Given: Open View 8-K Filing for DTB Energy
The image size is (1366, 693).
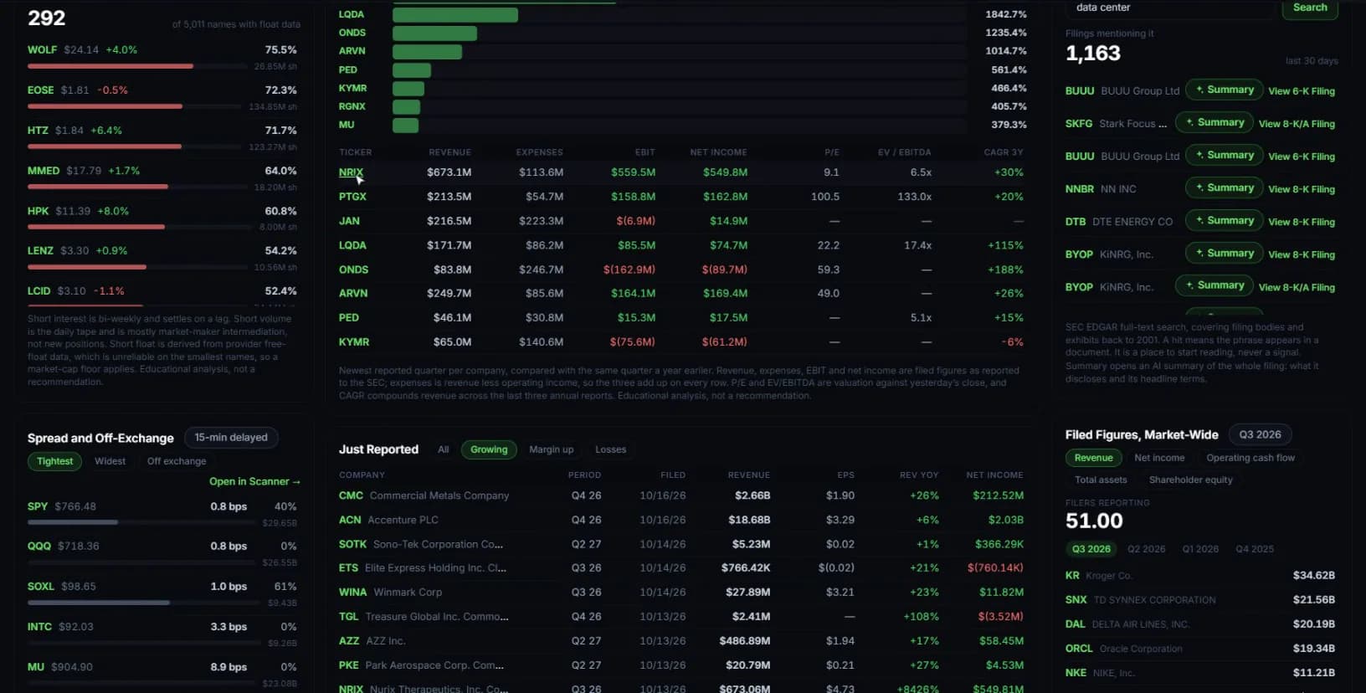Looking at the screenshot, I should point(1302,222).
